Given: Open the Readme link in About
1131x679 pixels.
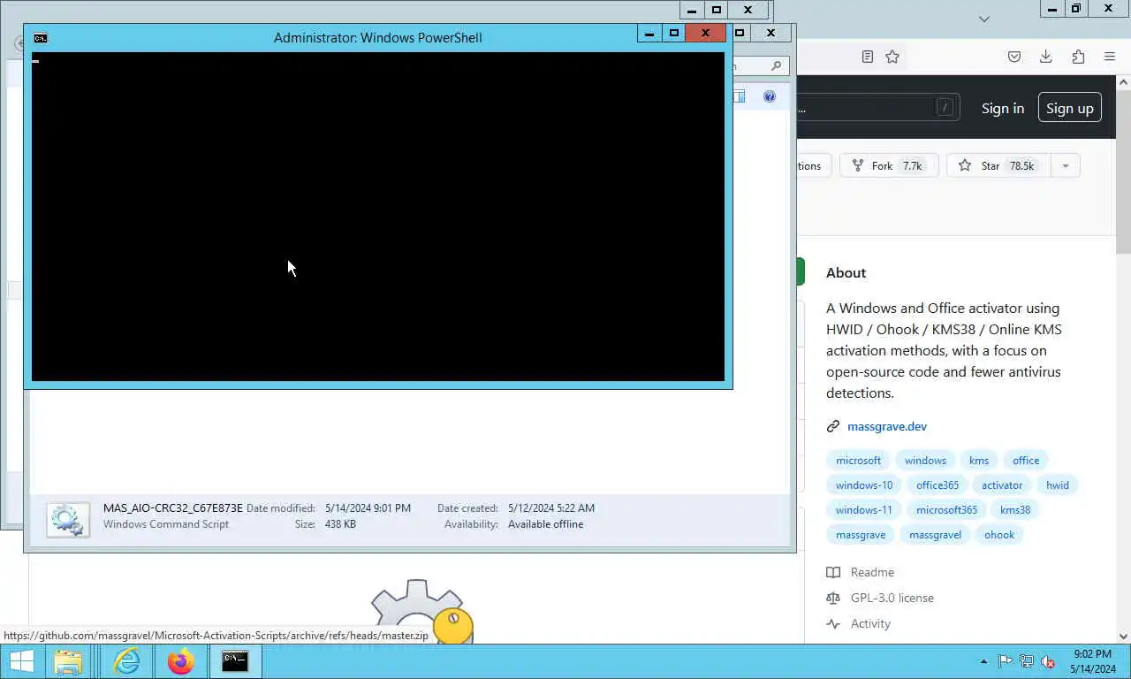Looking at the screenshot, I should pyautogui.click(x=872, y=572).
